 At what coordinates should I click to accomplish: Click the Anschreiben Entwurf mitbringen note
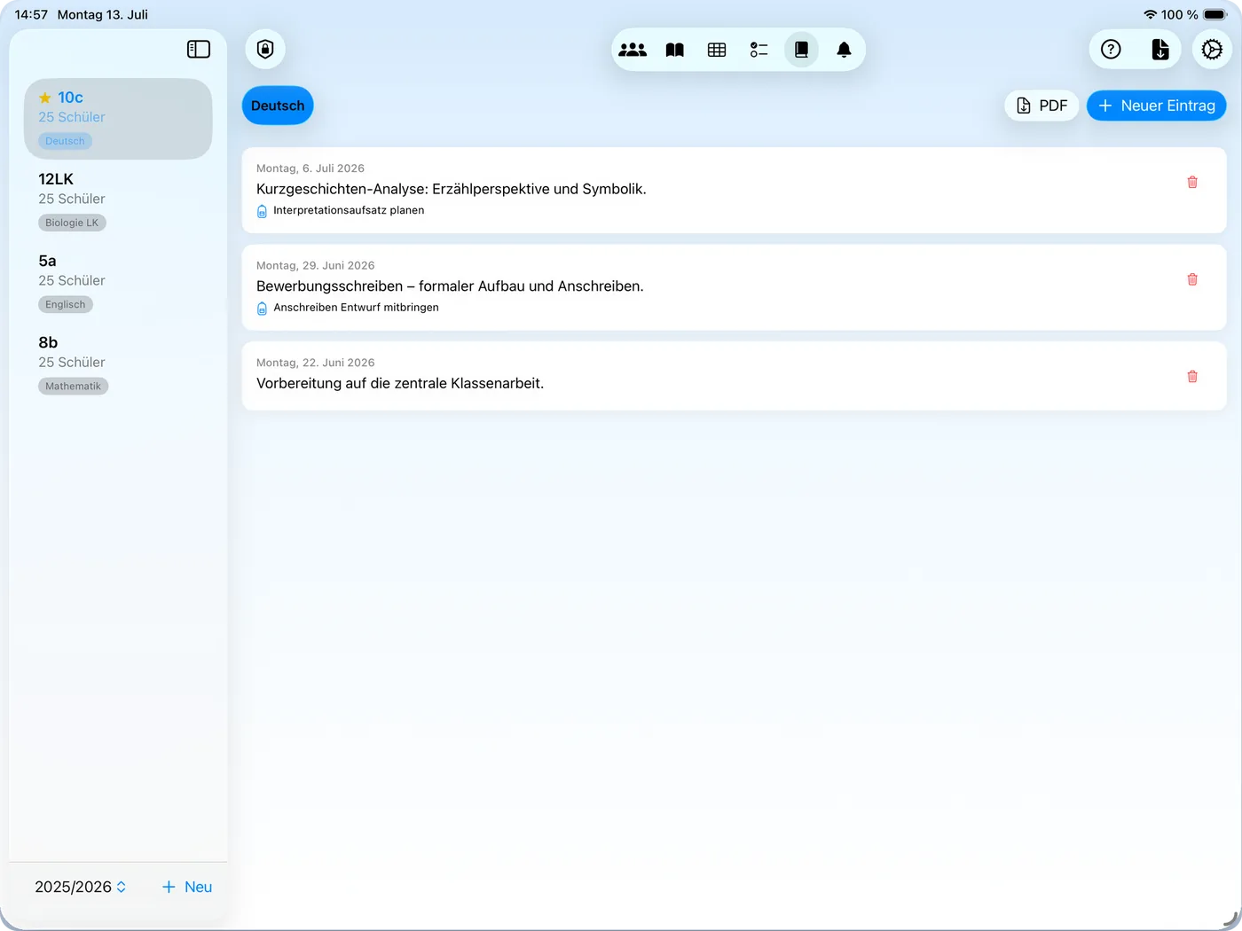pos(356,308)
